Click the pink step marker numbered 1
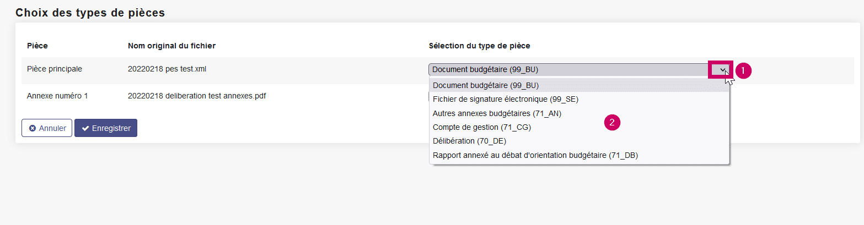Screen dimensions: 864x225 point(744,70)
